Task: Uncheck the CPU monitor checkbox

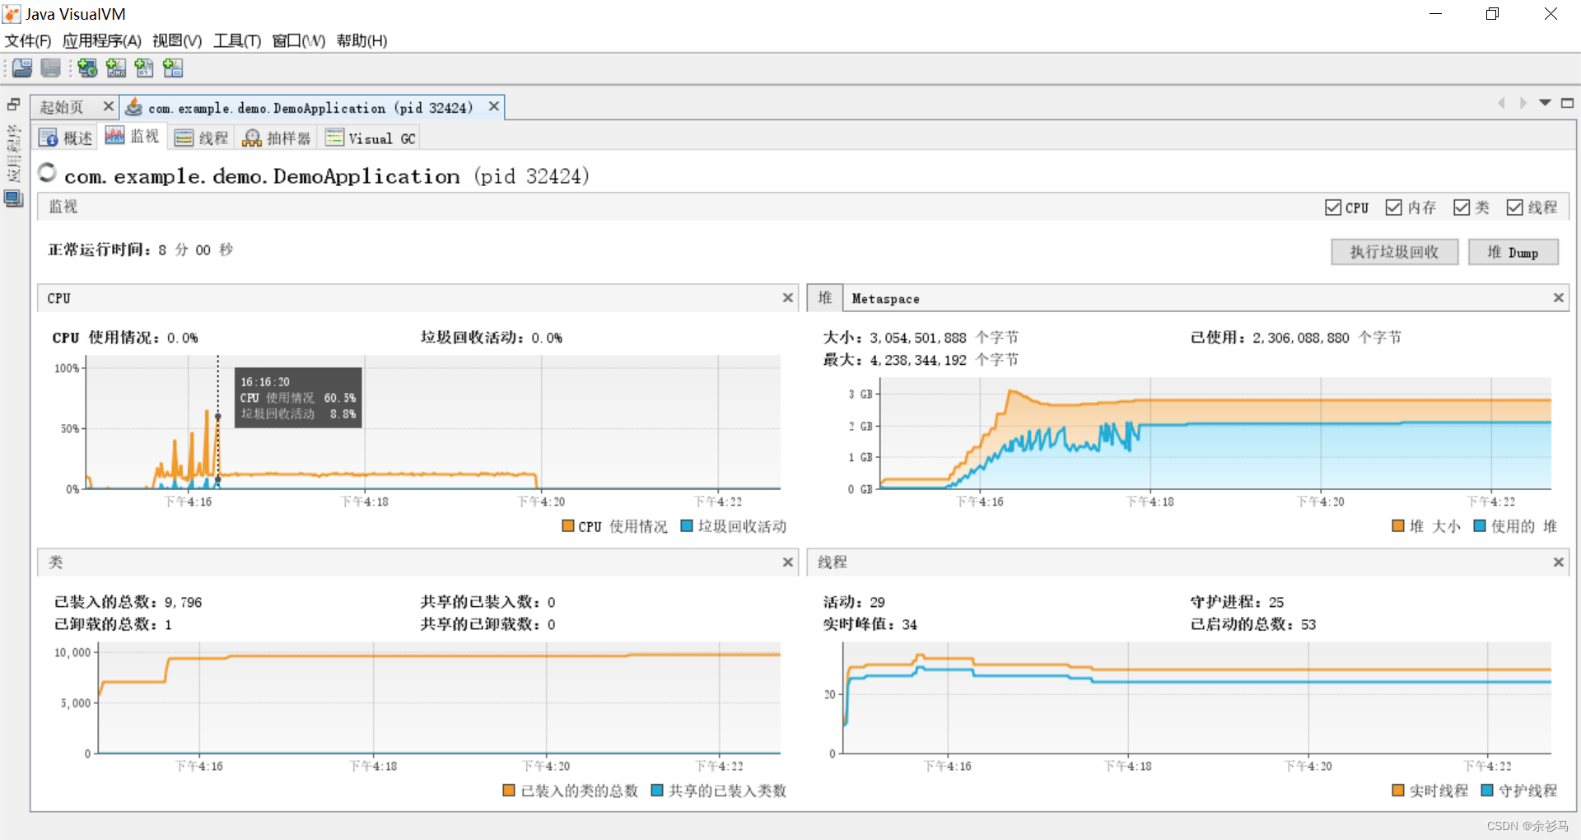Action: (x=1333, y=207)
